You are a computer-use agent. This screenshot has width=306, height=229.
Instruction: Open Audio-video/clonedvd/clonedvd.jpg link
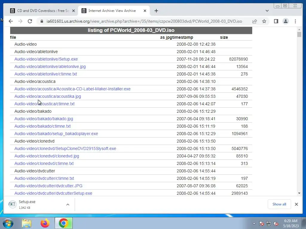click(47, 156)
